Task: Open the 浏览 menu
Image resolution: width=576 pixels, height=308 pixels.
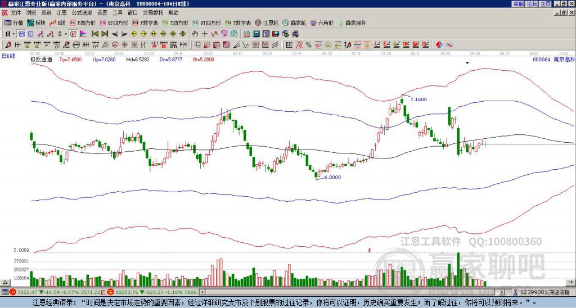Action: click(31, 13)
